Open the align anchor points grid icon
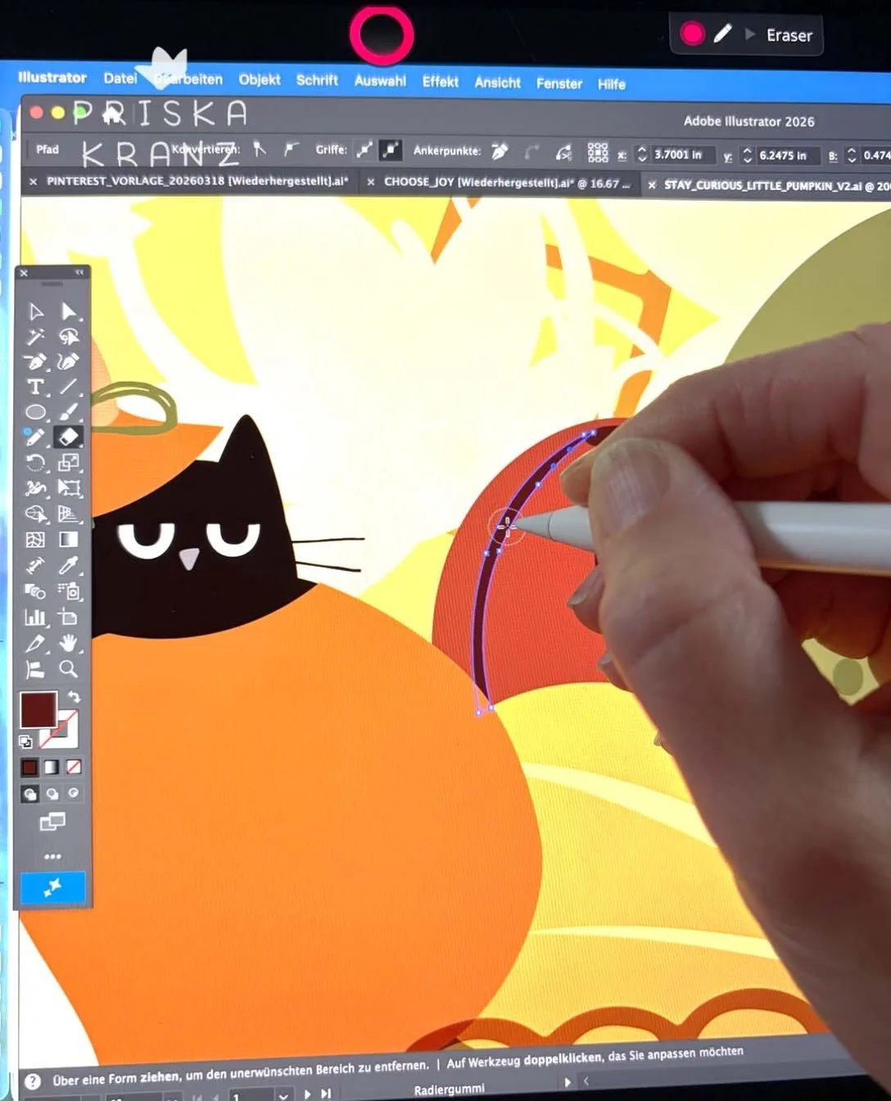Viewport: 891px width, 1101px height. [598, 152]
